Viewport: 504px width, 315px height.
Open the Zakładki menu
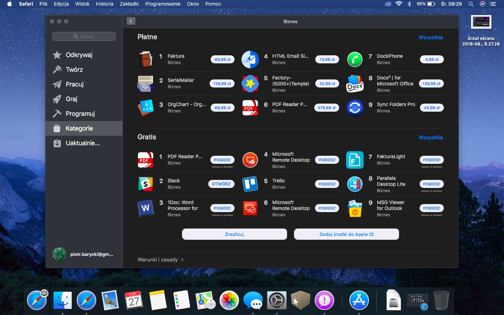click(129, 4)
